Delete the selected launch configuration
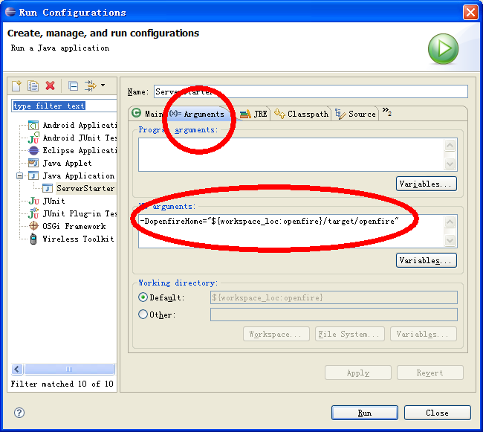Viewport: 483px width, 432px height. (x=51, y=86)
